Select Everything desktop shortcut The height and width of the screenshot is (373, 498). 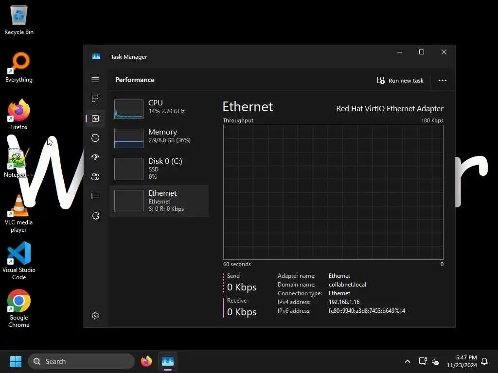tap(19, 67)
